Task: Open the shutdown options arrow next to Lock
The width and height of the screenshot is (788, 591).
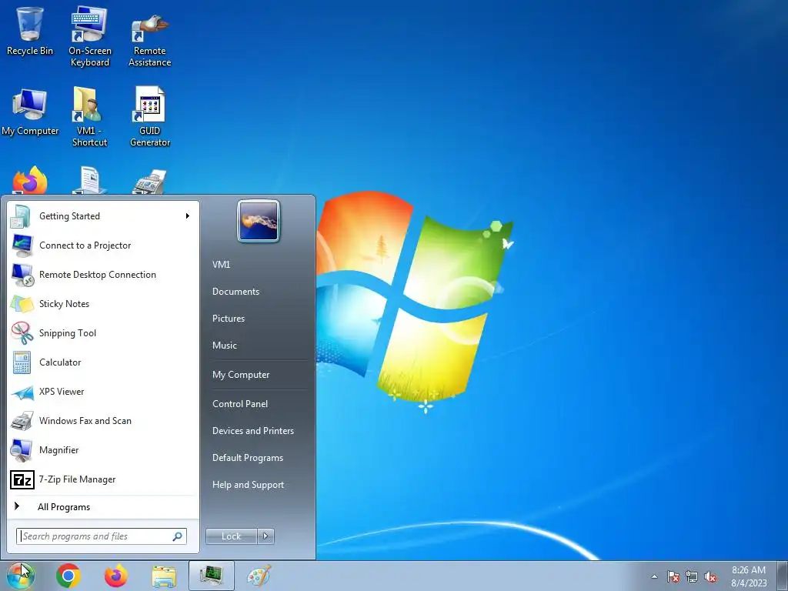Action: 265,536
